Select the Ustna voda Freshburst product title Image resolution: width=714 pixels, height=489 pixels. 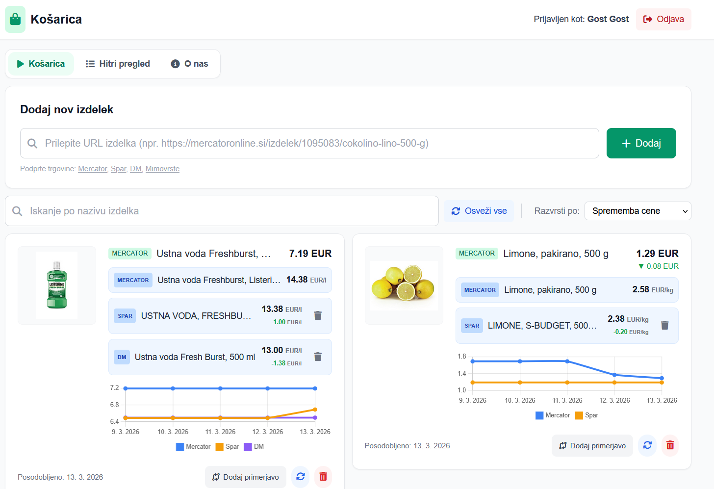(x=213, y=254)
